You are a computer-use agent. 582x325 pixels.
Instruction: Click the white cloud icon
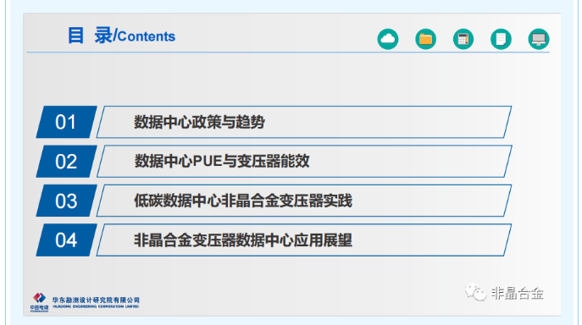tap(388, 39)
